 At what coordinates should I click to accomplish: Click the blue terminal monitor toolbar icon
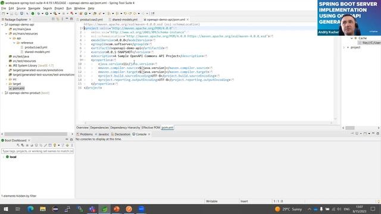[x=21, y=14]
